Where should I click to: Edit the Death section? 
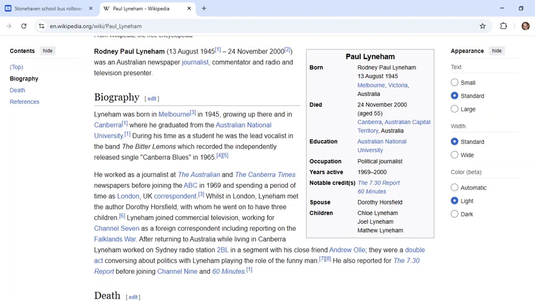[133, 297]
